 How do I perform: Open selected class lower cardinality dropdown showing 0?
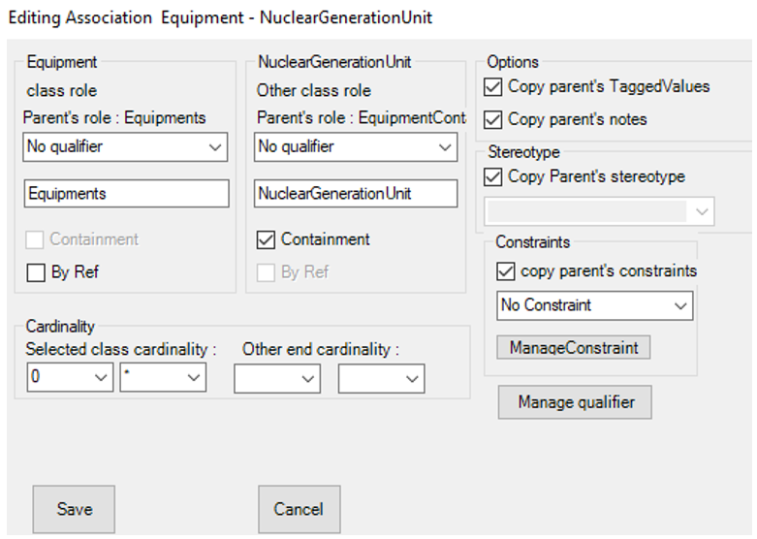click(x=70, y=378)
